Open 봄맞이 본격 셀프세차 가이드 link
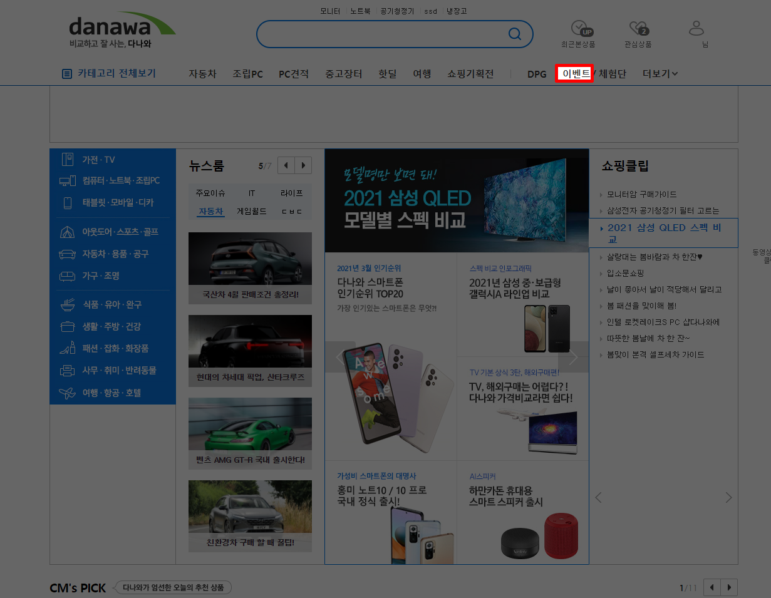 click(655, 355)
